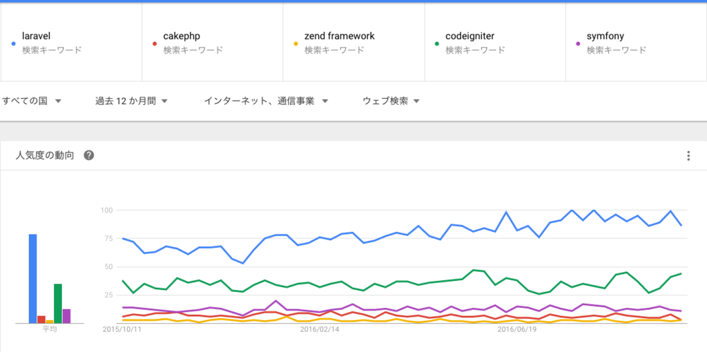707x352 pixels.
Task: Click the help question mark icon
Action: [89, 155]
